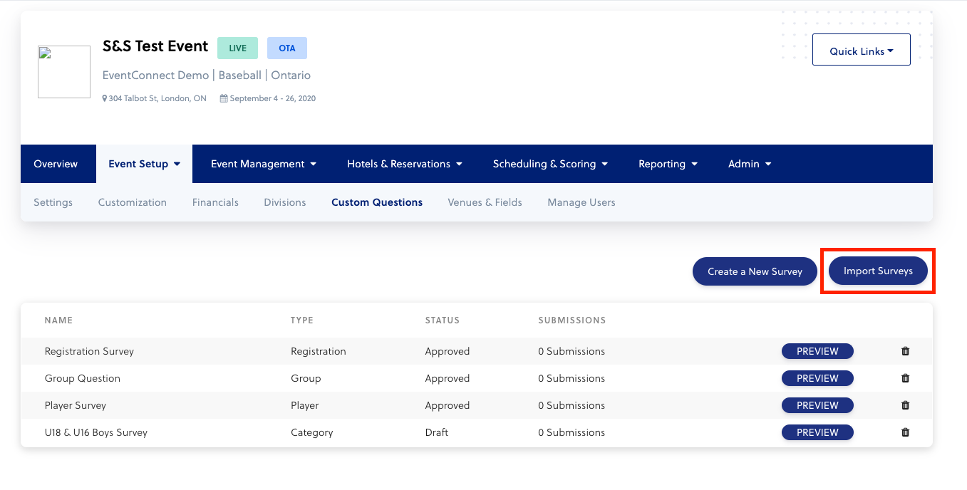
Task: Open the Venues & Fields sub-tab
Action: tap(485, 202)
